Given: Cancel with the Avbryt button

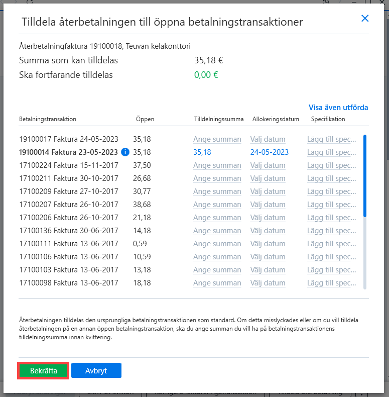Looking at the screenshot, I should 96,371.
